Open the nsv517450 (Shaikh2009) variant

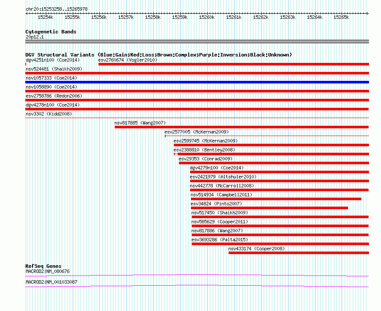click(x=220, y=213)
